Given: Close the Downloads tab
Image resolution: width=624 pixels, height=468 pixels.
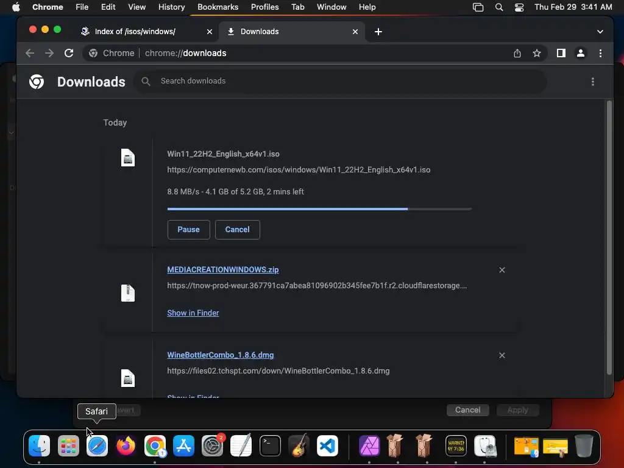Looking at the screenshot, I should click(x=355, y=32).
